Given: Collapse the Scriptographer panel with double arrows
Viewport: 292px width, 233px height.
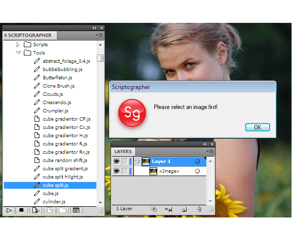Looking at the screenshot, I should pos(94,28).
